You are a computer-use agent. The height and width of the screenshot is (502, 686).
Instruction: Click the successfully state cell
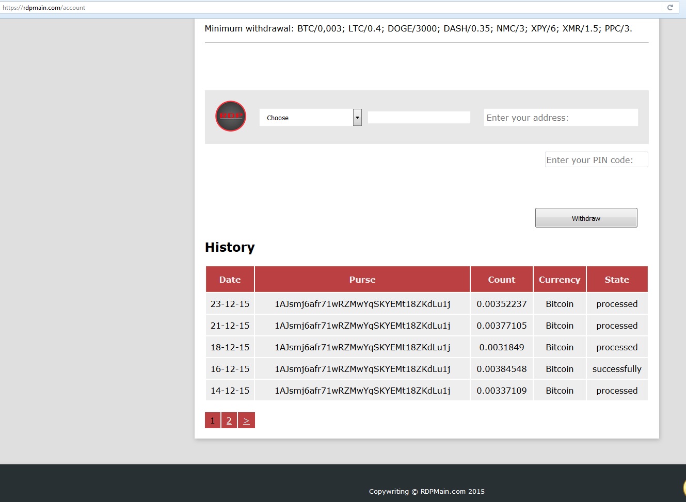coord(617,369)
